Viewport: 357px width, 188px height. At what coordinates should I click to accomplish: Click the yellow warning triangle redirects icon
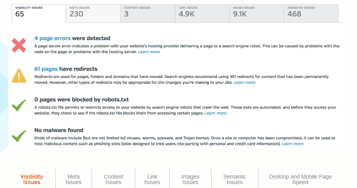coord(19,75)
